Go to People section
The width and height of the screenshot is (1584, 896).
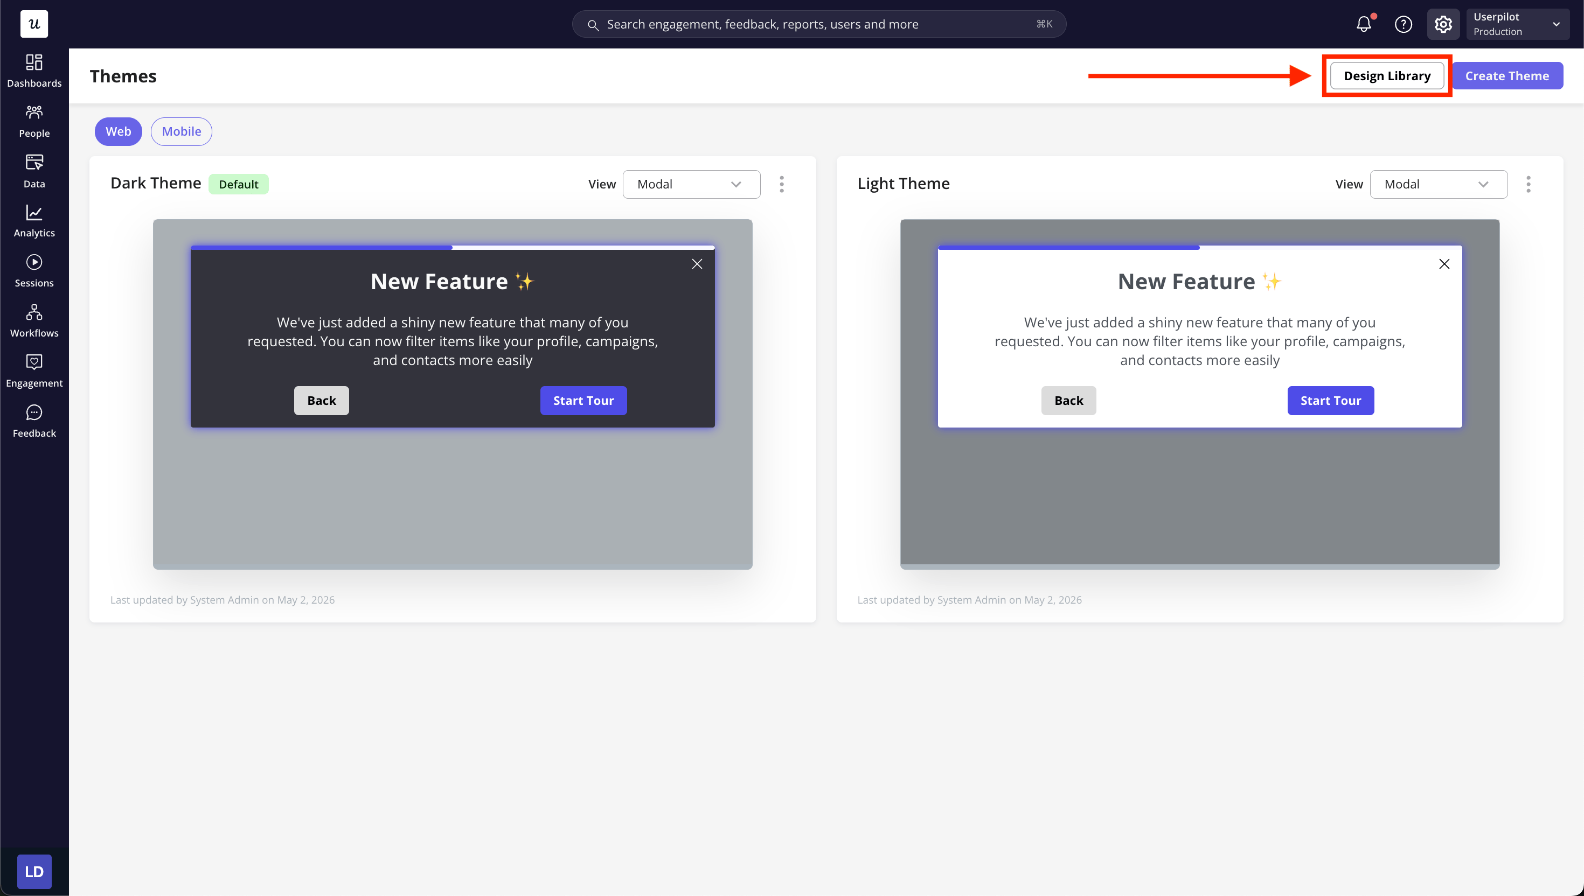(x=34, y=121)
